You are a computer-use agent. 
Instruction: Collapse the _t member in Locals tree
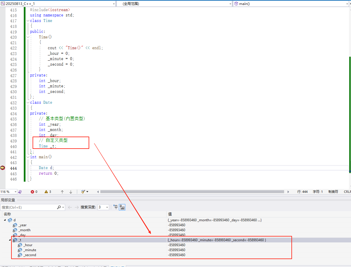point(10,240)
